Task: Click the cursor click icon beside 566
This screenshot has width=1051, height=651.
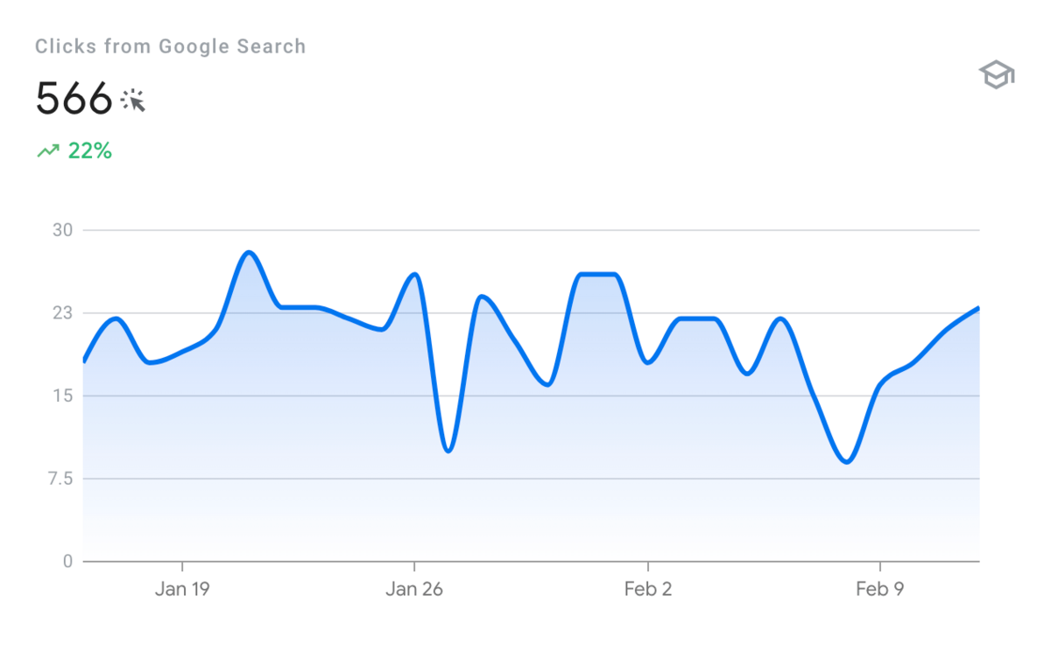Action: tap(133, 100)
